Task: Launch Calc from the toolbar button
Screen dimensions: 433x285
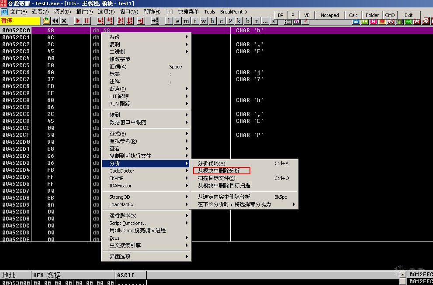Action: 353,15
